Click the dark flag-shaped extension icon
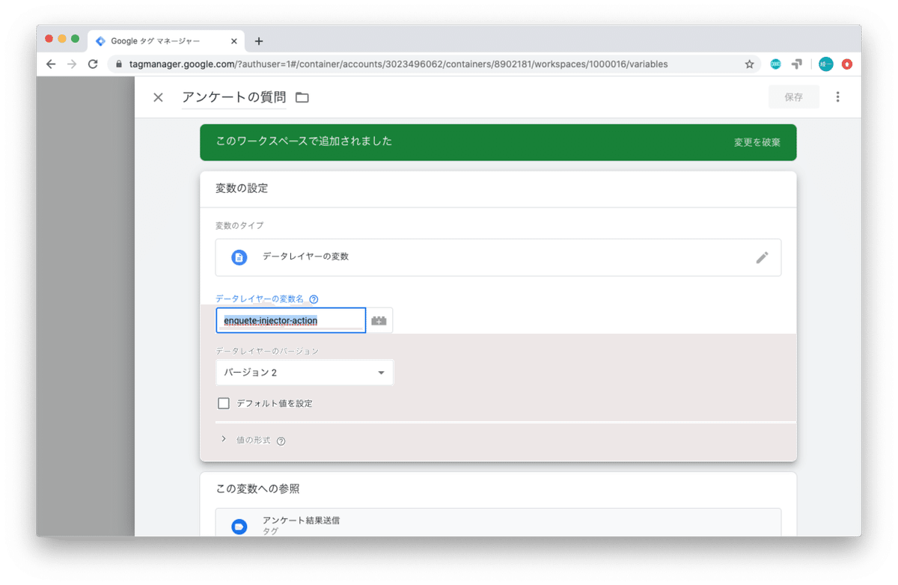 797,64
